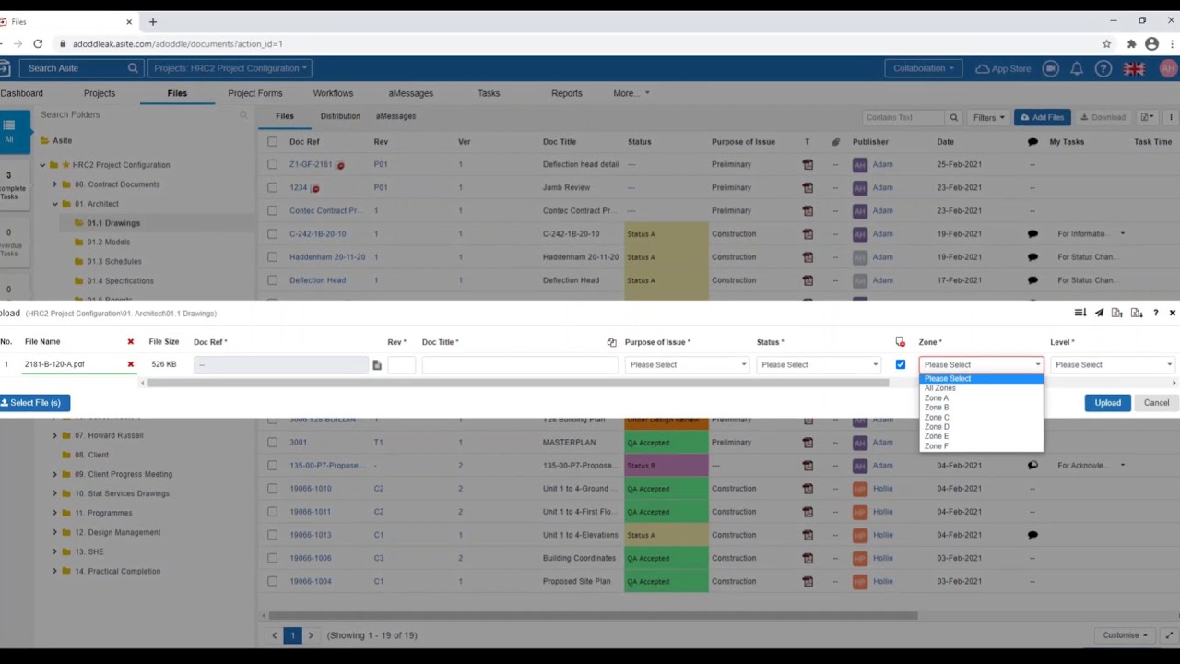The height and width of the screenshot is (664, 1180).
Task: Open the export file dropdown icon near Download
Action: (x=1148, y=118)
